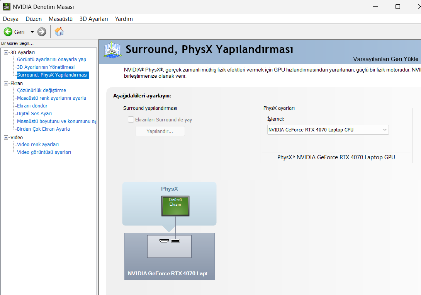Maximize the NVIDIA Denetim Masası window
Viewport: 421px width, 295px height.
click(x=398, y=7)
